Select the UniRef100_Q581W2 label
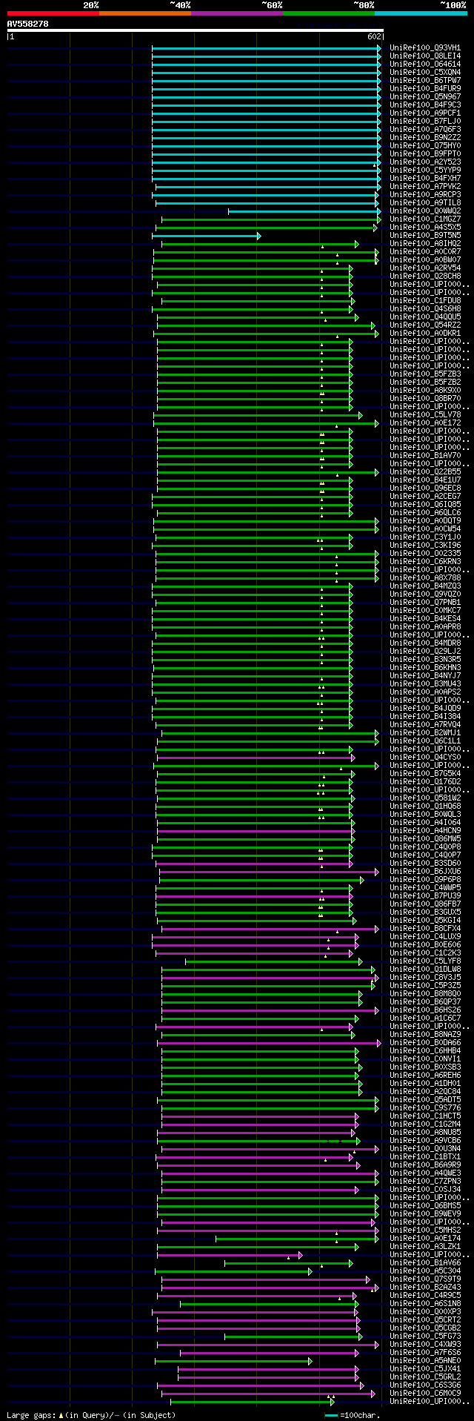The width and height of the screenshot is (474, 1421). (x=425, y=798)
